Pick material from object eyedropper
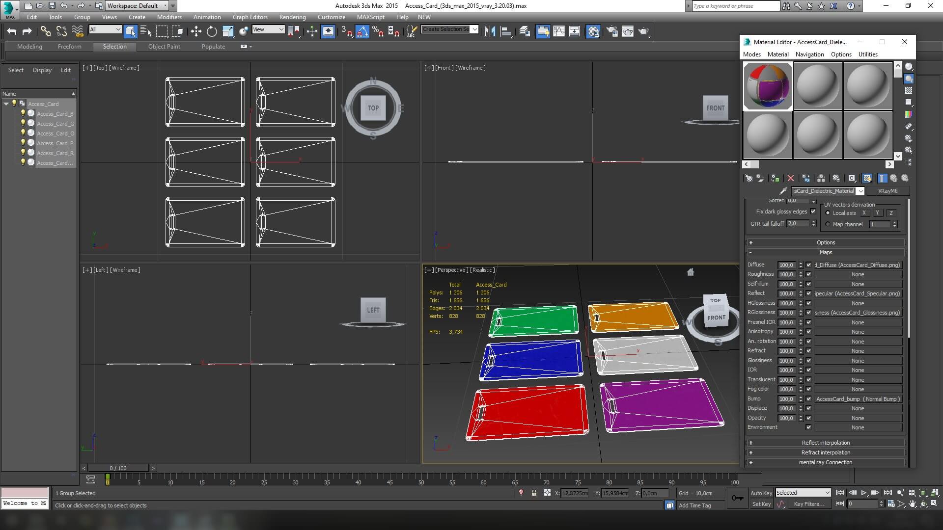 pyautogui.click(x=783, y=191)
